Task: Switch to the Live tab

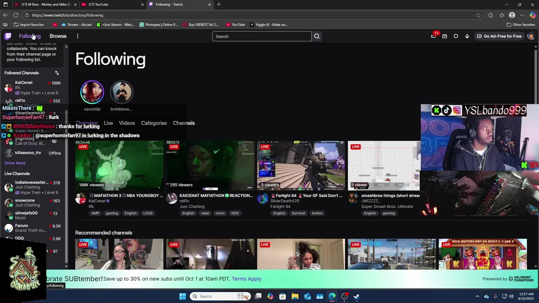Action: point(108,123)
